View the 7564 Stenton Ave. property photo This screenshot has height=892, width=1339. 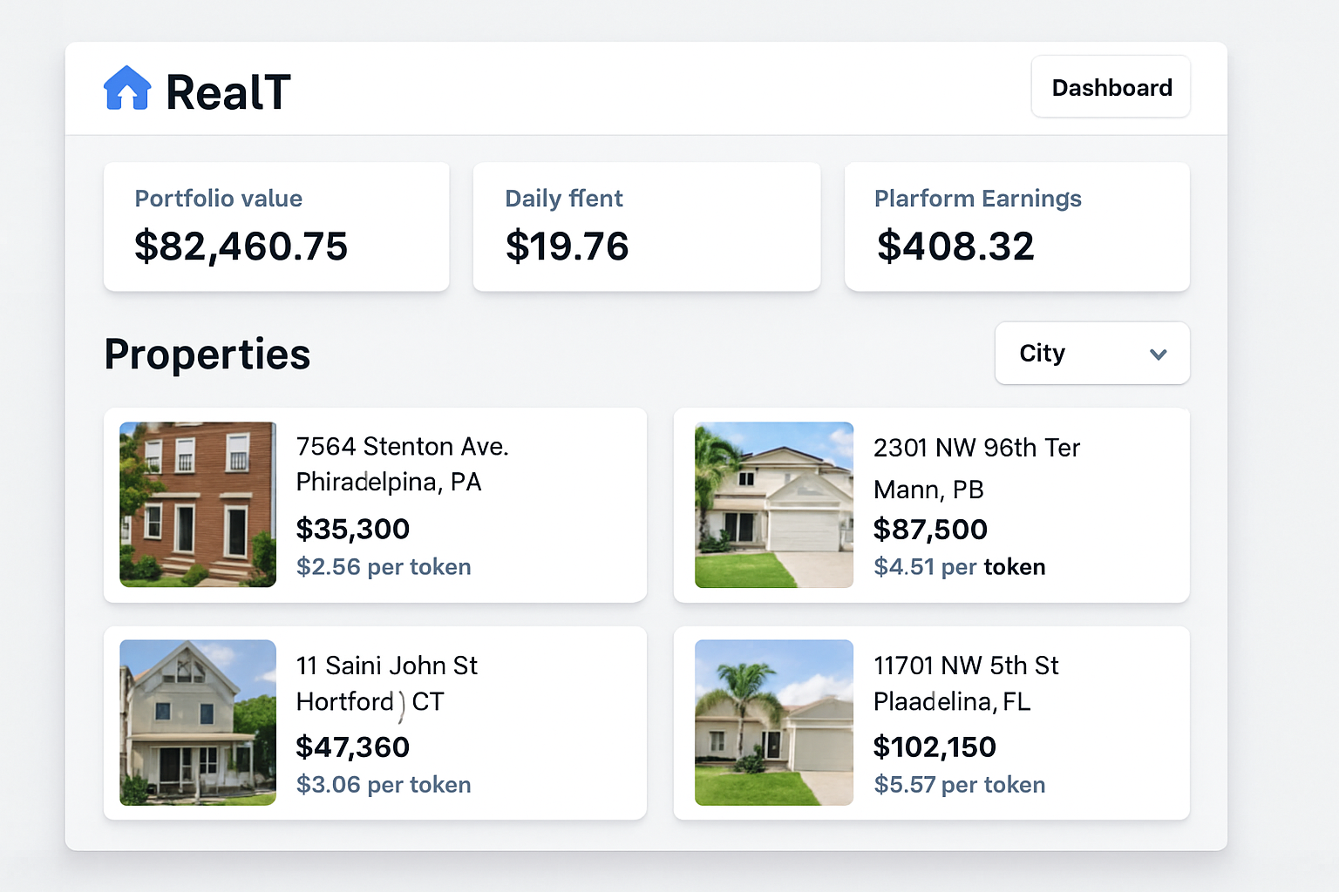(197, 504)
